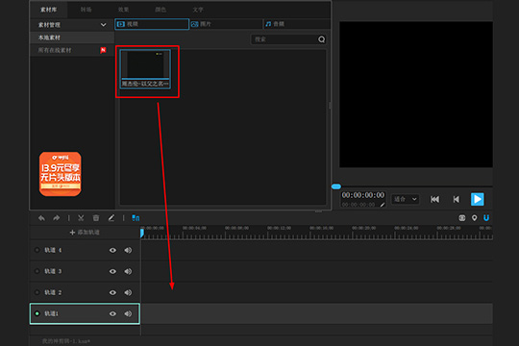The width and height of the screenshot is (519, 346).
Task: Click the redo arrow in timeline toolbar
Action: click(x=57, y=218)
